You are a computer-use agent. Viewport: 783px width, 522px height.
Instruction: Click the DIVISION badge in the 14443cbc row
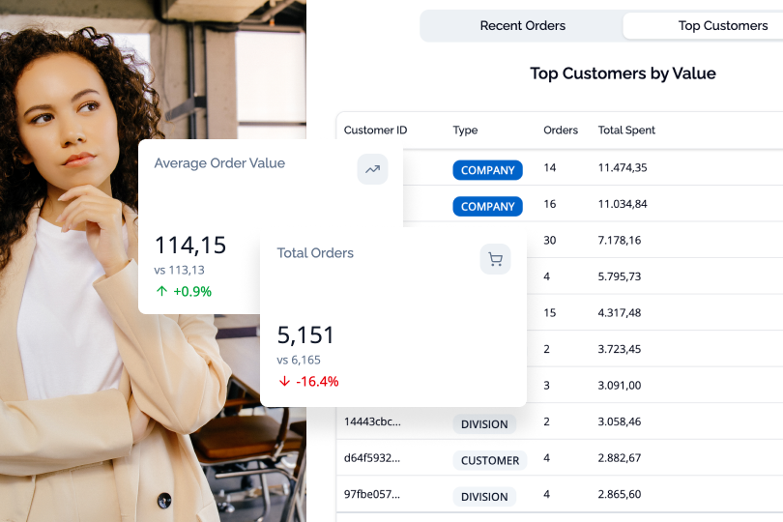[x=484, y=424]
